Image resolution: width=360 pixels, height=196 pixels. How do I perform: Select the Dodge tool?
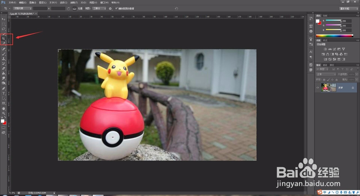4,83
